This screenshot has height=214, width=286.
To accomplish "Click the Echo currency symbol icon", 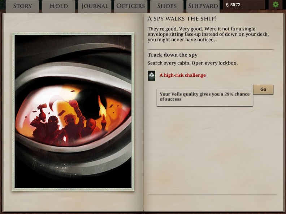I will tap(227, 5).
